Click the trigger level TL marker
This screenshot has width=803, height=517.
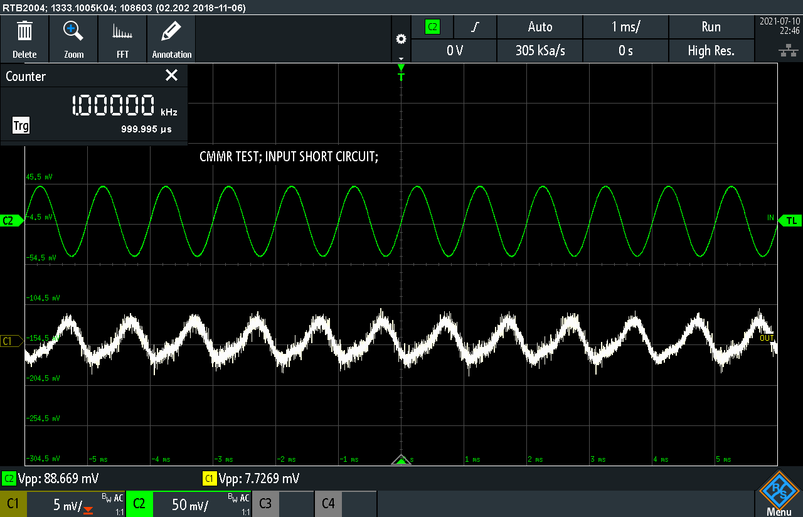coord(791,220)
